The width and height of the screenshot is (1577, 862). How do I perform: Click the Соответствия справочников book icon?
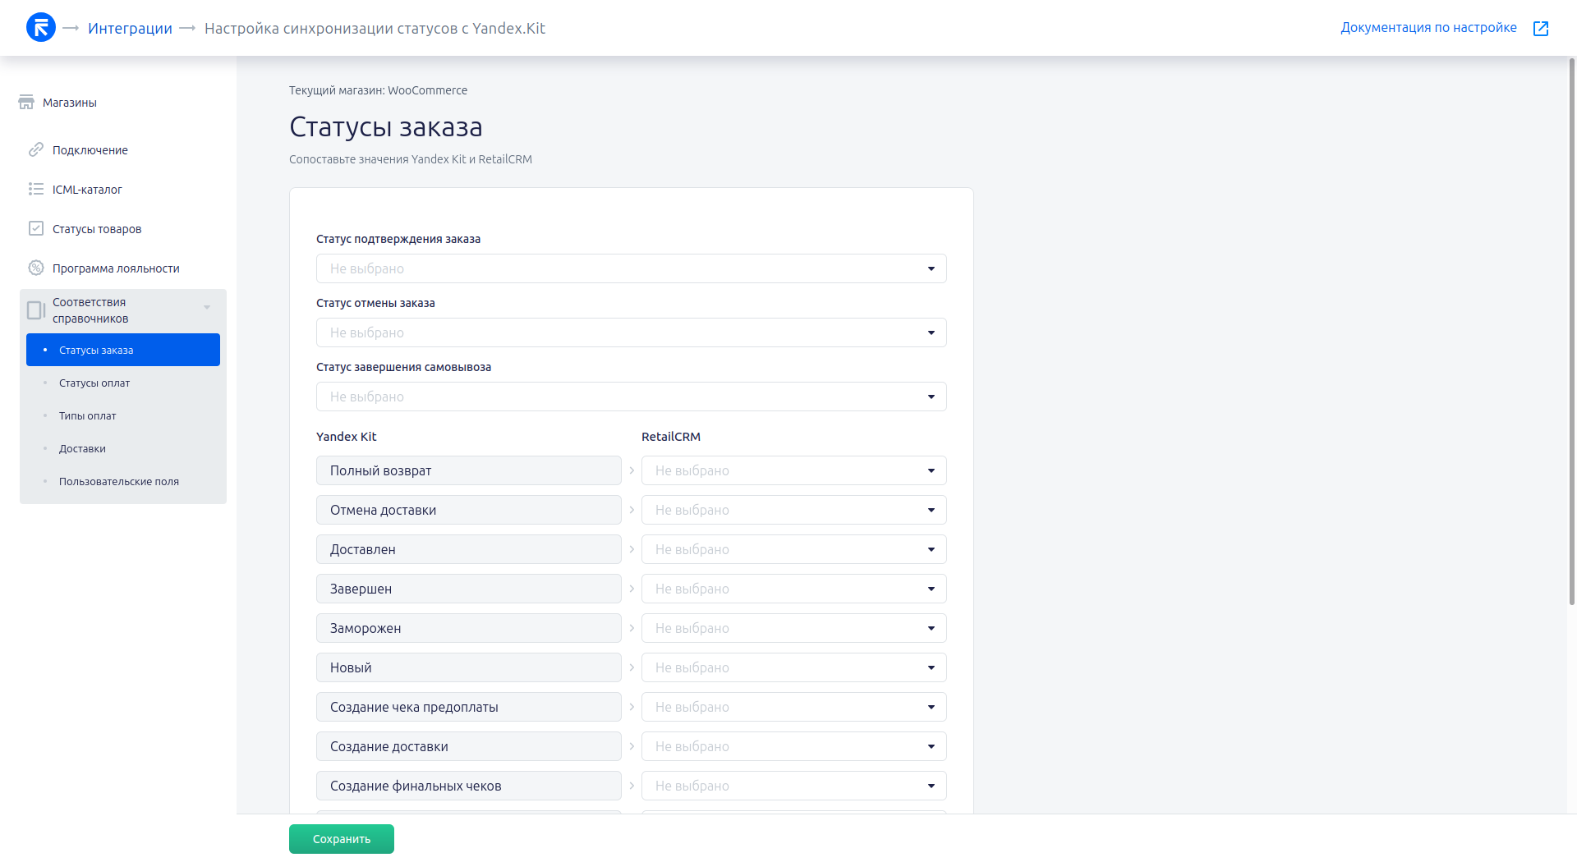pyautogui.click(x=36, y=310)
